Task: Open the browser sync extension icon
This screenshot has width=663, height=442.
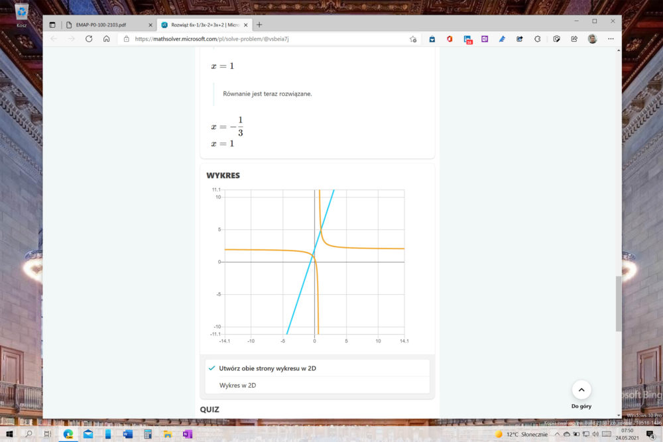Action: tap(538, 39)
